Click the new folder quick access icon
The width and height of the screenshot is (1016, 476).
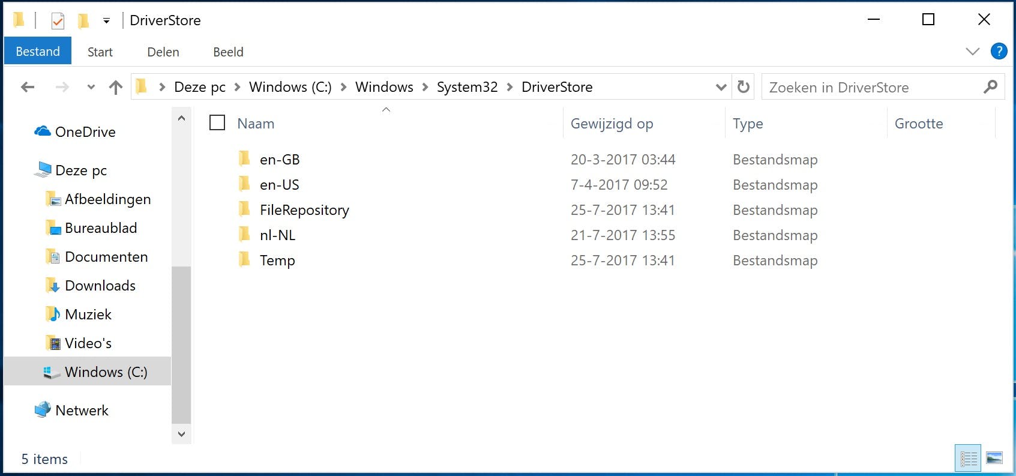pos(83,21)
